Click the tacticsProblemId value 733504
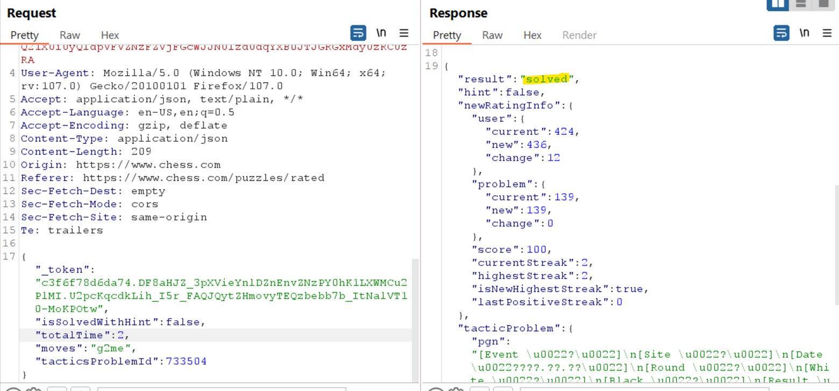Viewport: 839px width, 391px height. click(186, 361)
